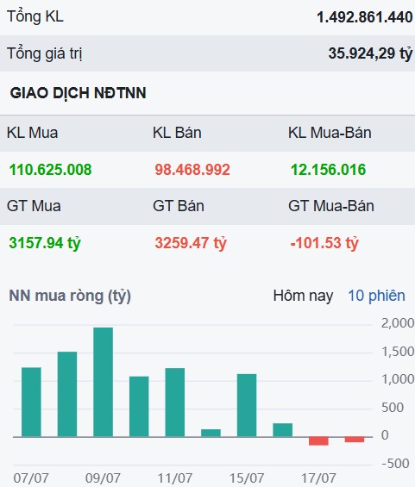Switch chart to Hôm nay view
The width and height of the screenshot is (415, 487).
click(303, 296)
